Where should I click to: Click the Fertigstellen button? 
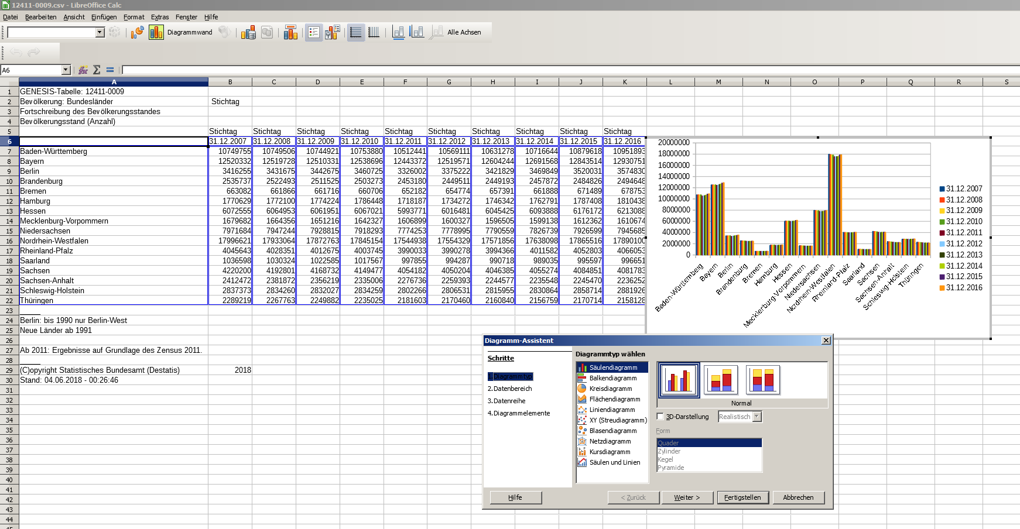point(742,497)
